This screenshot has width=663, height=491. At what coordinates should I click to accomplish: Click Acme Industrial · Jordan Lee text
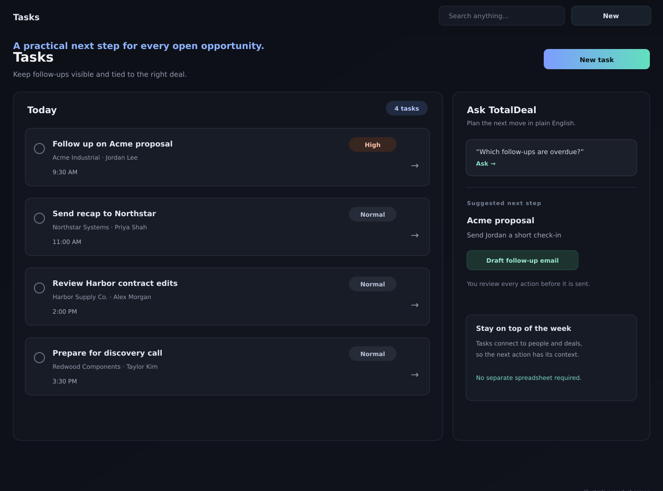coord(95,158)
